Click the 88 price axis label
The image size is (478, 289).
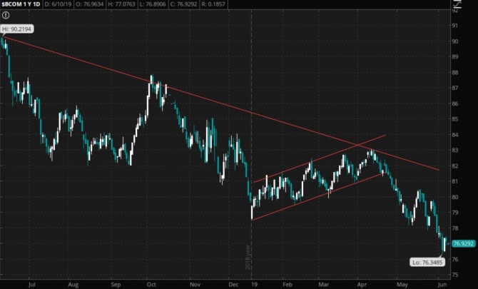pyautogui.click(x=455, y=73)
